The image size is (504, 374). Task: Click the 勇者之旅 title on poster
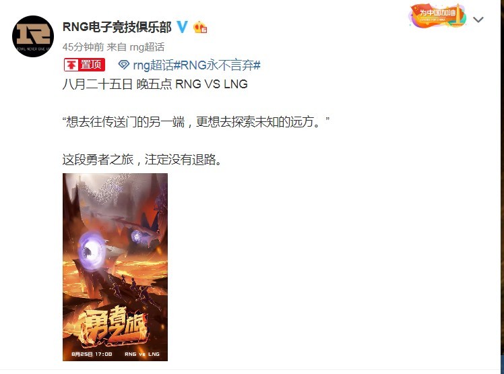point(113,325)
